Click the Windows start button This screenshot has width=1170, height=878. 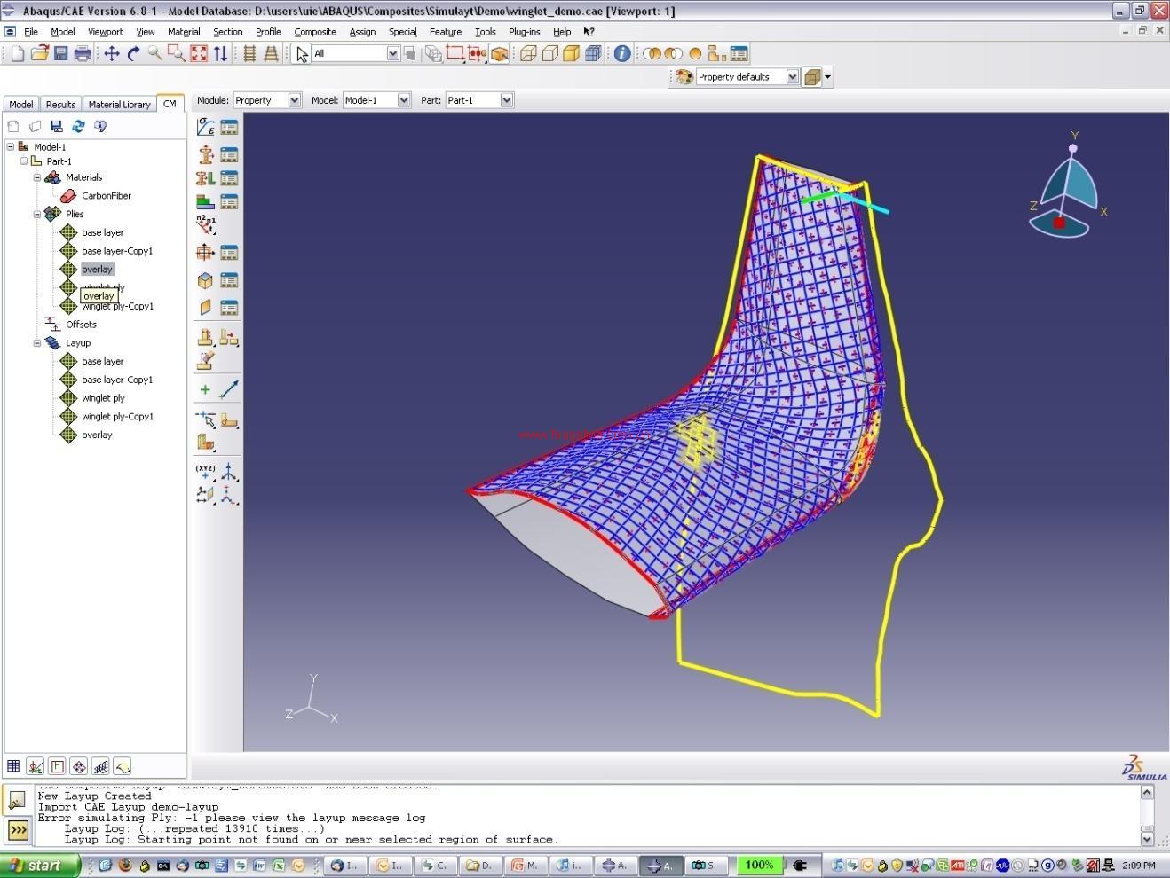tap(38, 866)
